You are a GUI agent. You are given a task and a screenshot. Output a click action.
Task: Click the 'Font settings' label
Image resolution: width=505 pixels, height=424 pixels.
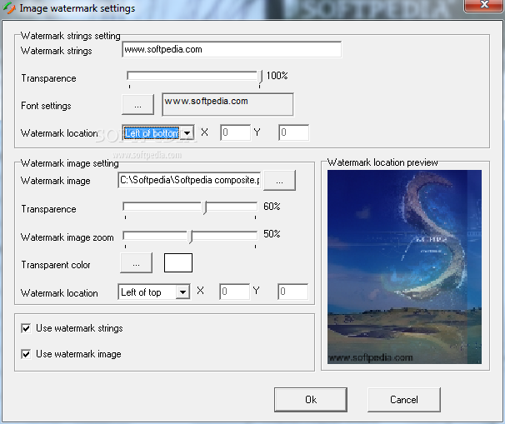click(x=46, y=106)
